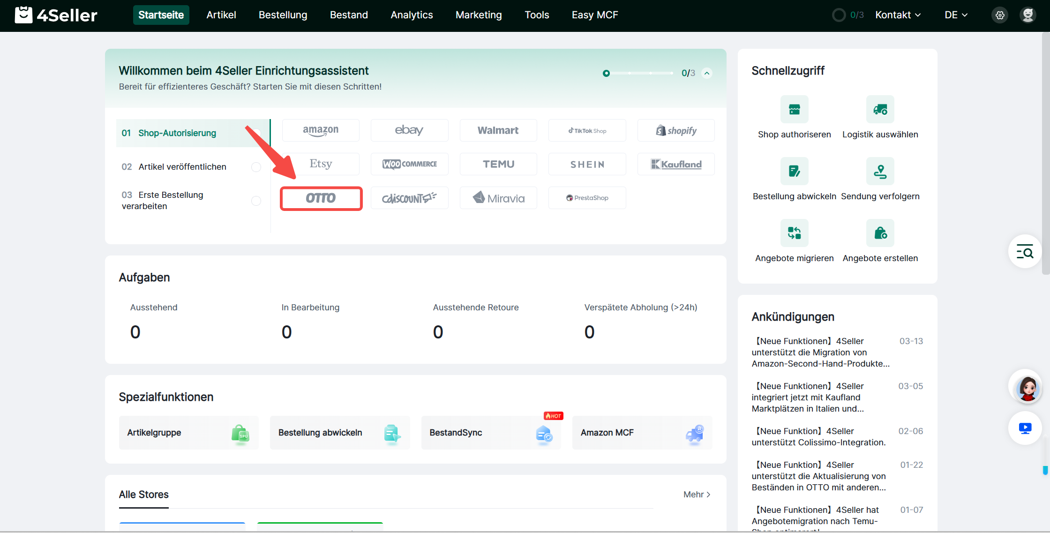Open the Angebote erstellen icon
Screen dimensions: 1050x533
pyautogui.click(x=880, y=233)
